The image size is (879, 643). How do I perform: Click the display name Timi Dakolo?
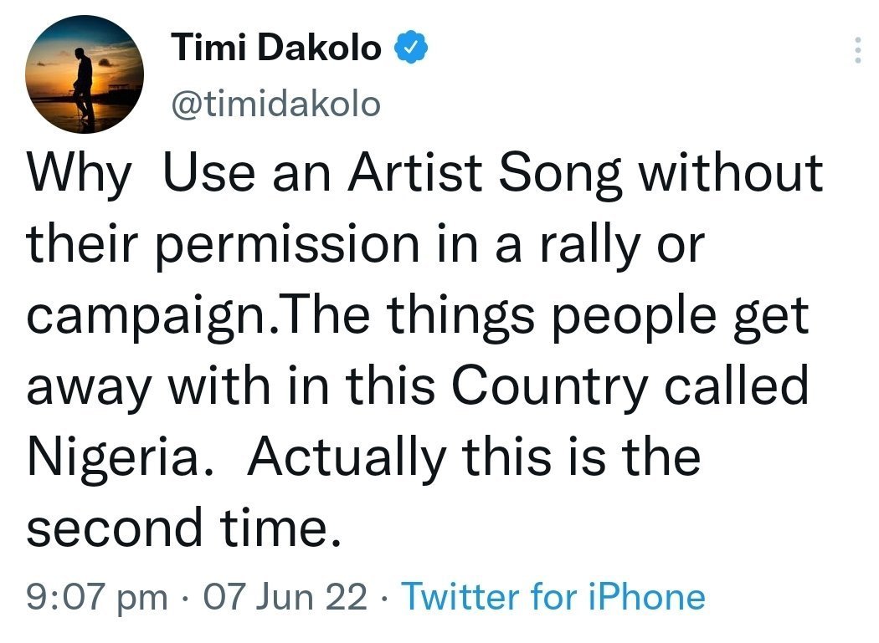tap(277, 49)
